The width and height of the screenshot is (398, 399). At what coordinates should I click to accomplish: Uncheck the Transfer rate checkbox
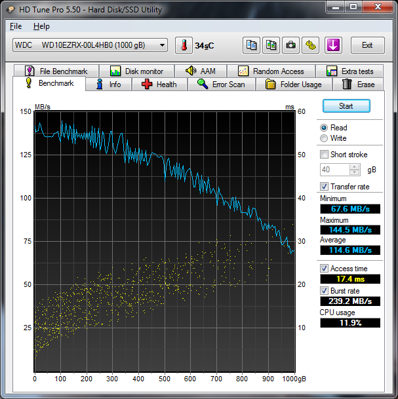point(324,187)
